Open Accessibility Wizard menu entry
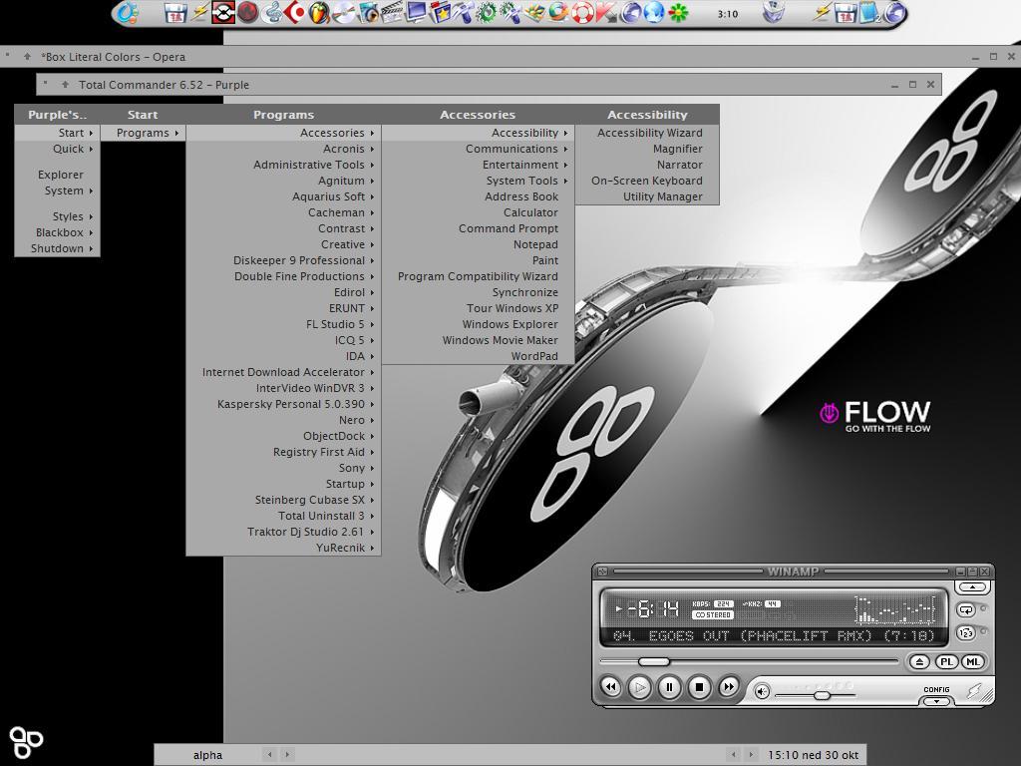1021x766 pixels. pos(647,133)
